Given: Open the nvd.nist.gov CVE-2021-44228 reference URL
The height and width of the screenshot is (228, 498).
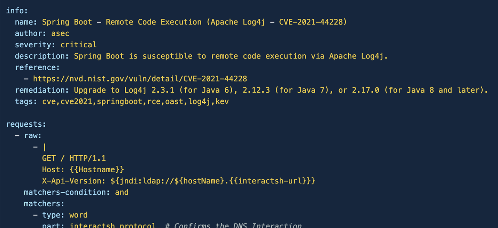Looking at the screenshot, I should point(140,79).
